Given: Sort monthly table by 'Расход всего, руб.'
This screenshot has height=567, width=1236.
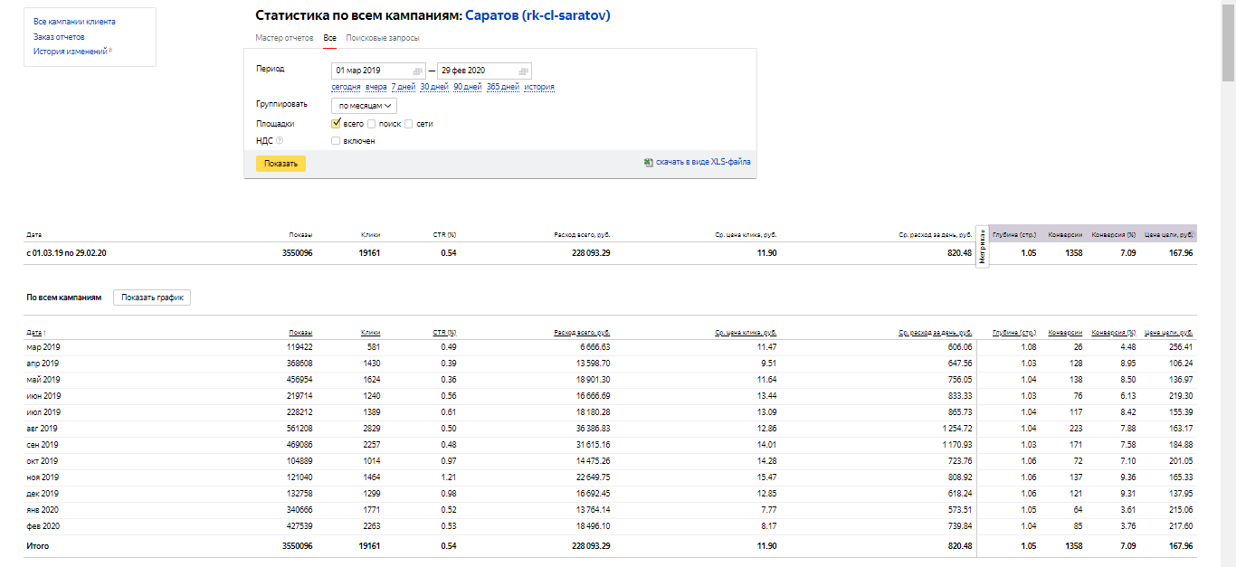Looking at the screenshot, I should (x=583, y=333).
